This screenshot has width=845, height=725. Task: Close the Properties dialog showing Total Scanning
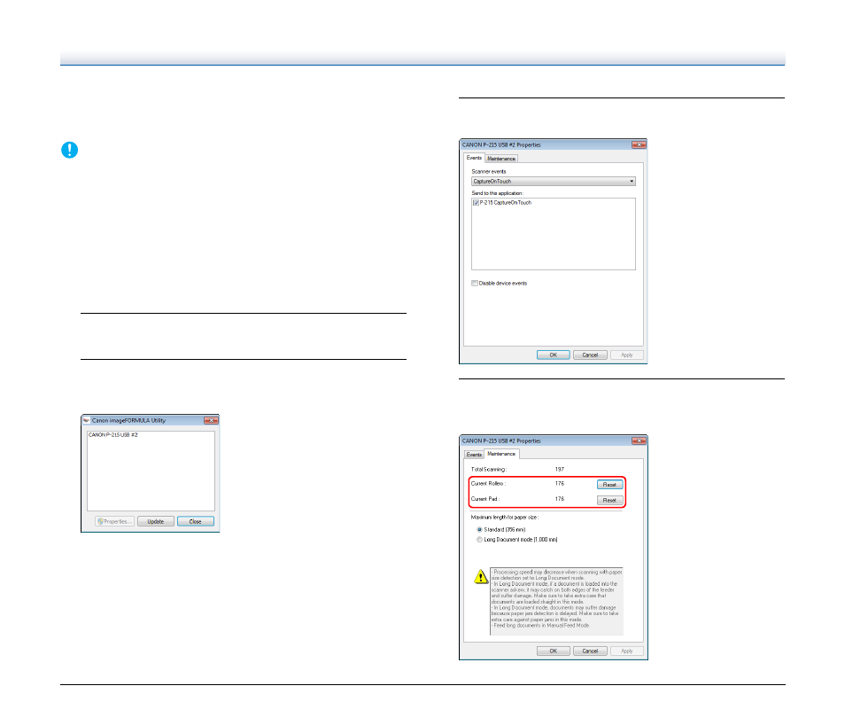point(639,440)
